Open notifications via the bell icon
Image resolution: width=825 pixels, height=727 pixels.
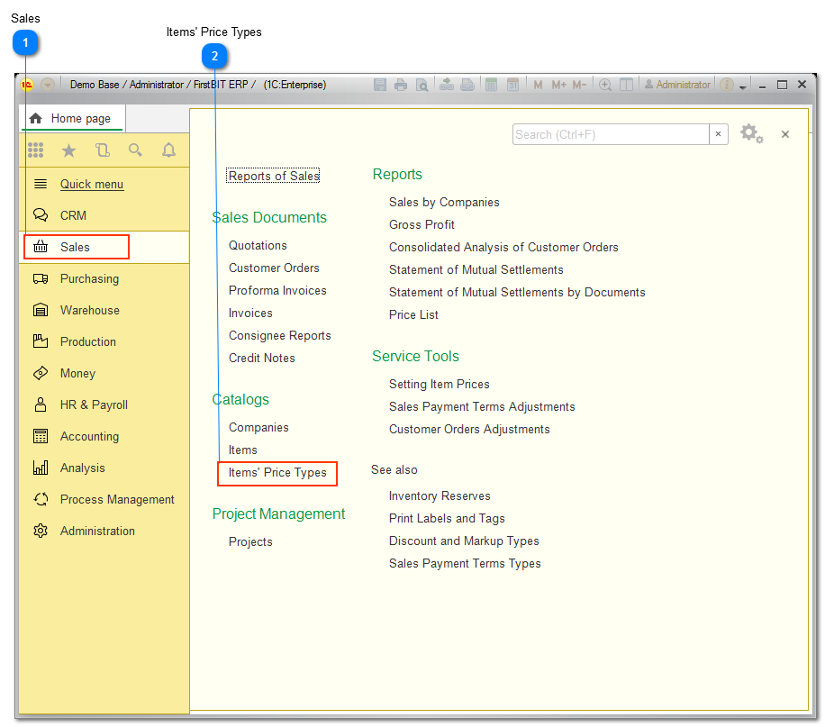point(168,150)
